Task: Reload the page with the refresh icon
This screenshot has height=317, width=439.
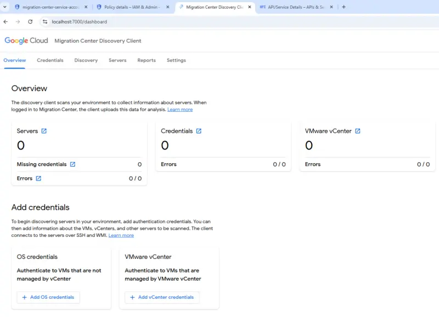Action: (31, 22)
